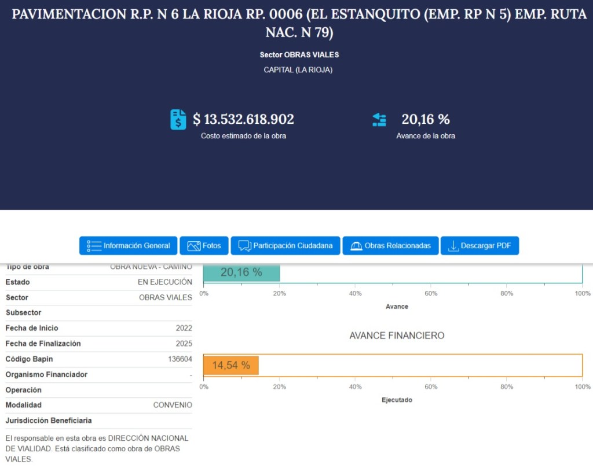Click the download arrow icon in Descargar PDF
The width and height of the screenshot is (593, 472).
(x=453, y=246)
